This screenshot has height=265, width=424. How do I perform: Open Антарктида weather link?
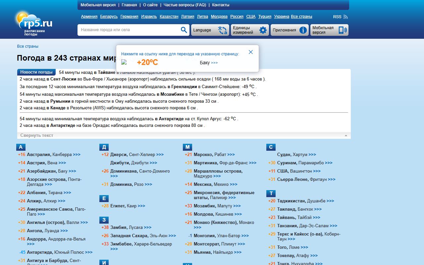[39, 252]
